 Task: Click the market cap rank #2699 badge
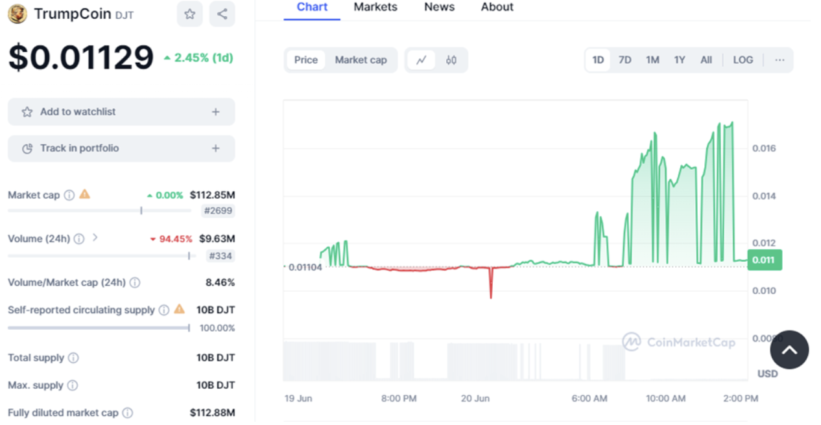point(218,211)
